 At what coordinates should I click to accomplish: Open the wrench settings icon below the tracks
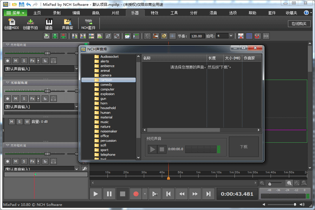pyautogui.click(x=85, y=168)
